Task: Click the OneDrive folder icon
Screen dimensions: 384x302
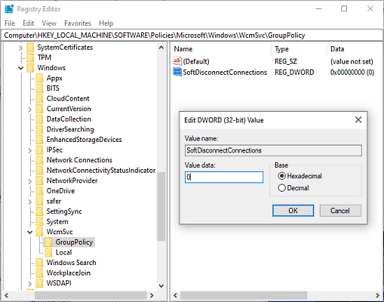Action: [39, 191]
